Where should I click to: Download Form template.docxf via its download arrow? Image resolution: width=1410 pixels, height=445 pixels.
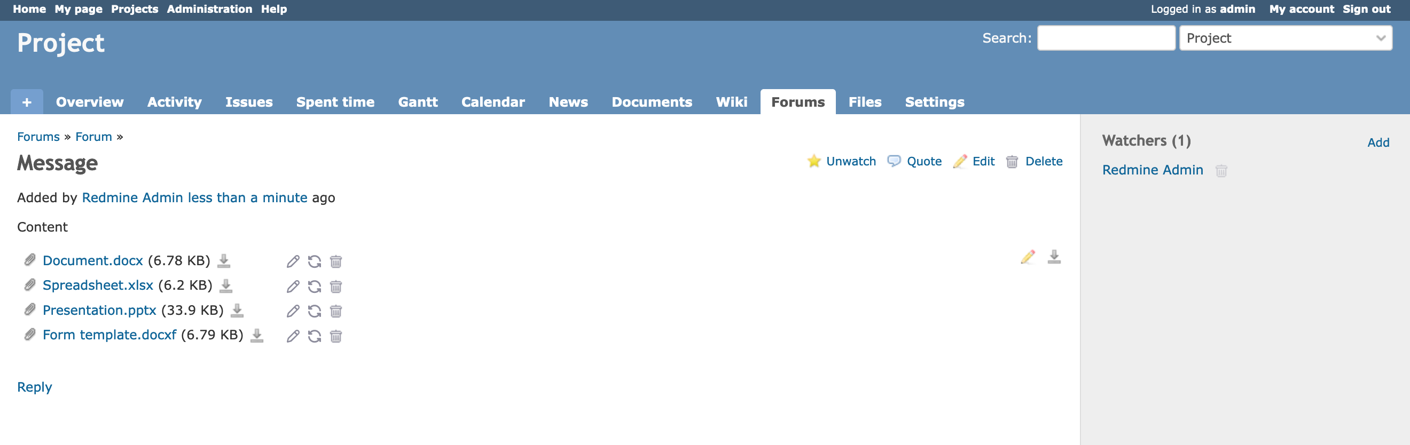(x=257, y=335)
